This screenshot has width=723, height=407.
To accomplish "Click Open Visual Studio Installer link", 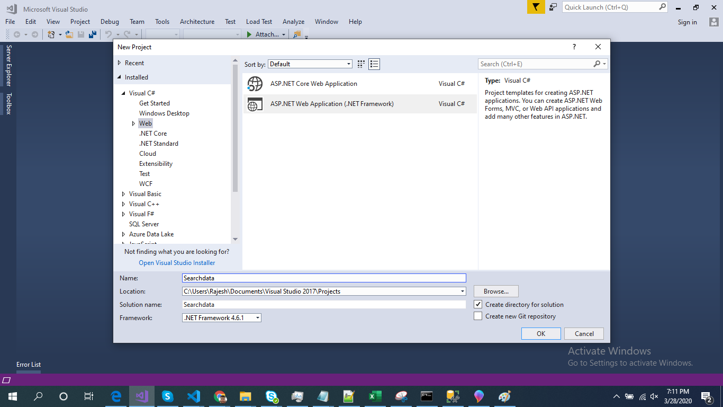I will 177,263.
